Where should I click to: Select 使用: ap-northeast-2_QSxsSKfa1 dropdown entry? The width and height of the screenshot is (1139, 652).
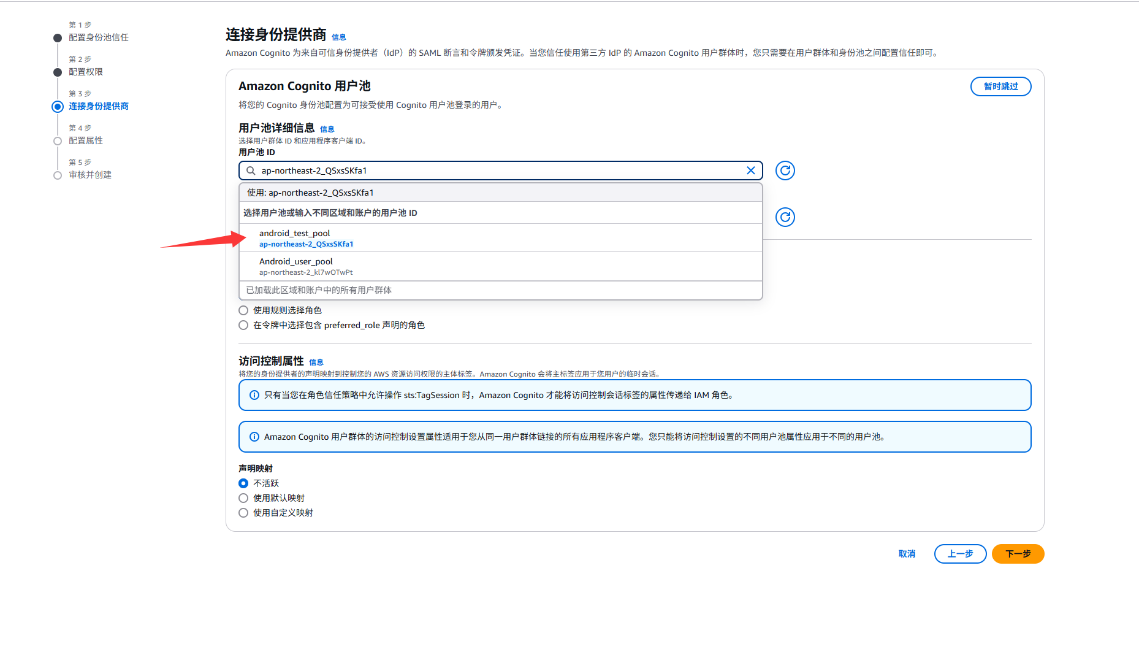point(310,193)
